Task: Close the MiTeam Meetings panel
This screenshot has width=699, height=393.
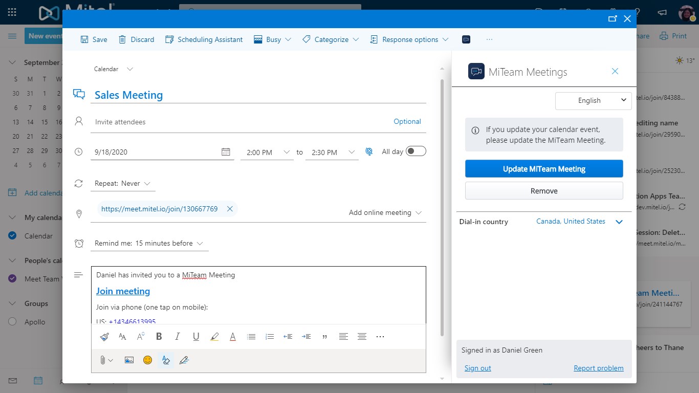Action: coord(615,71)
